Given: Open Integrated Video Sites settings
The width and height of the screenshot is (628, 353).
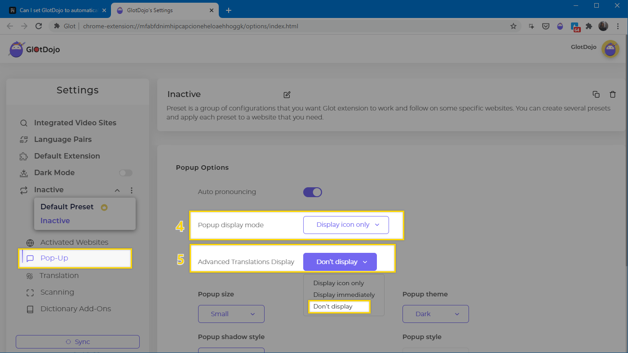Looking at the screenshot, I should 75,123.
